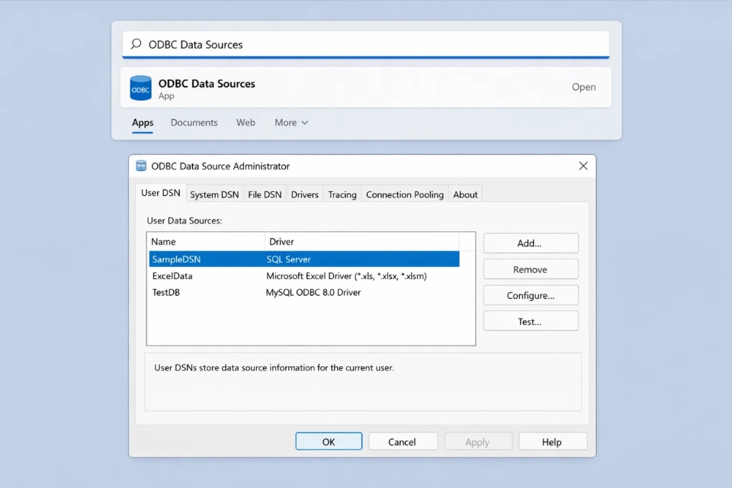
Task: Expand the More search filters dropdown
Action: click(291, 123)
